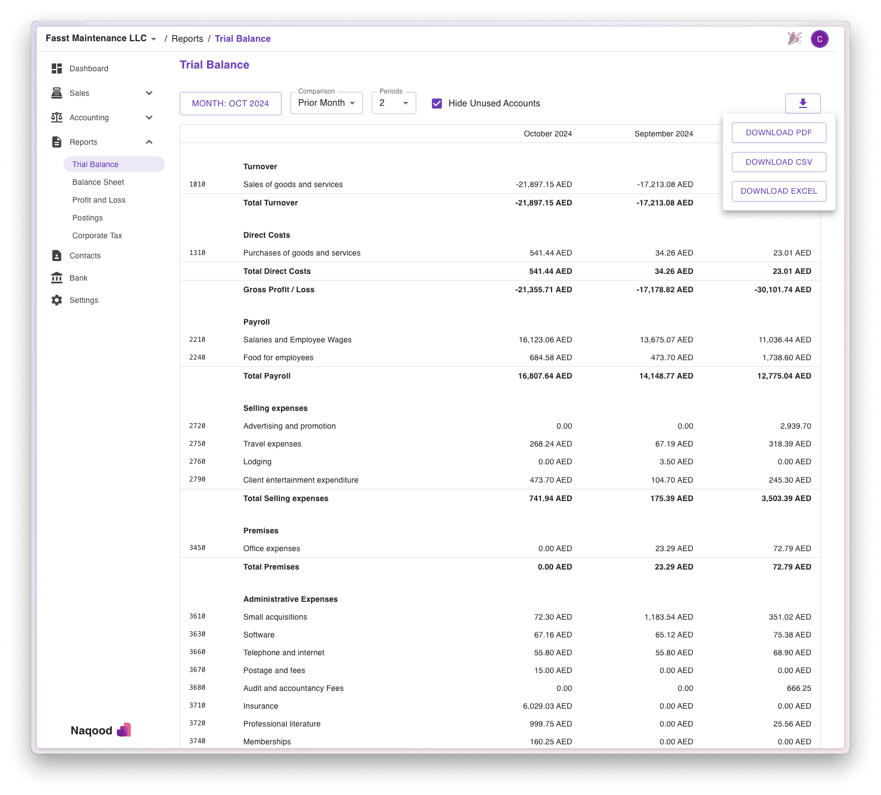Open the Periods dropdown
The height and width of the screenshot is (795, 881).
[x=393, y=103]
